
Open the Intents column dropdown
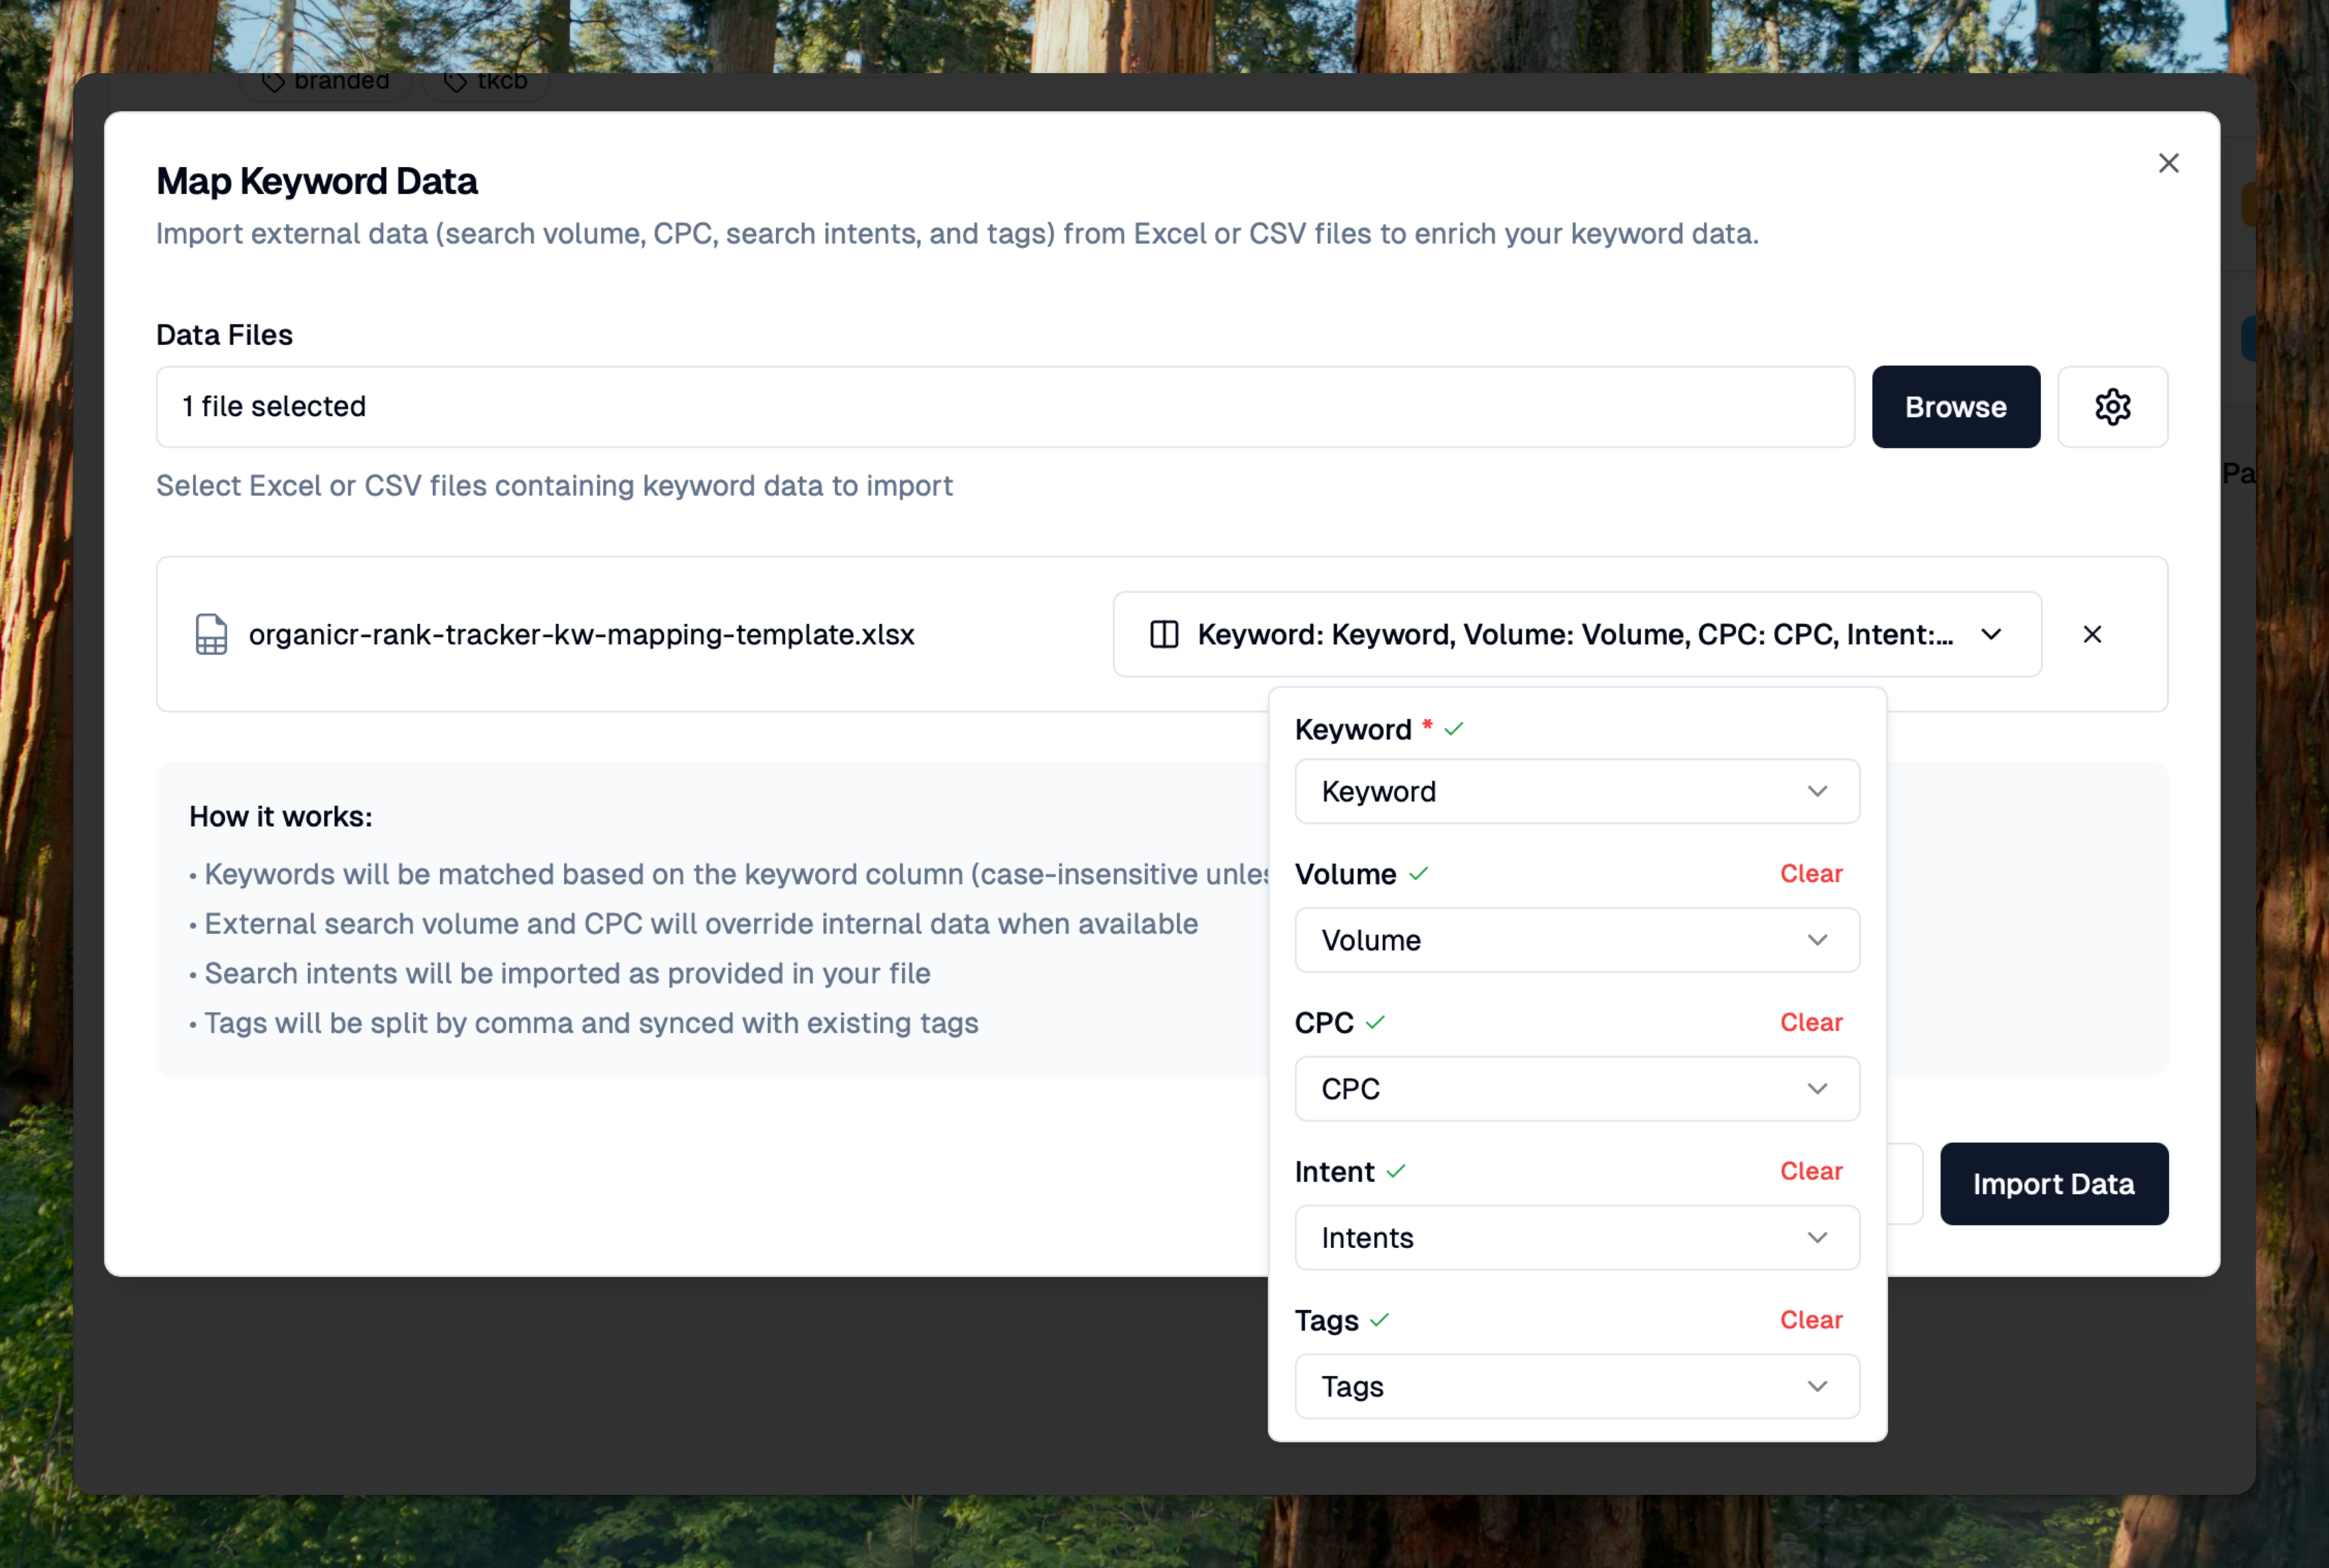tap(1576, 1237)
